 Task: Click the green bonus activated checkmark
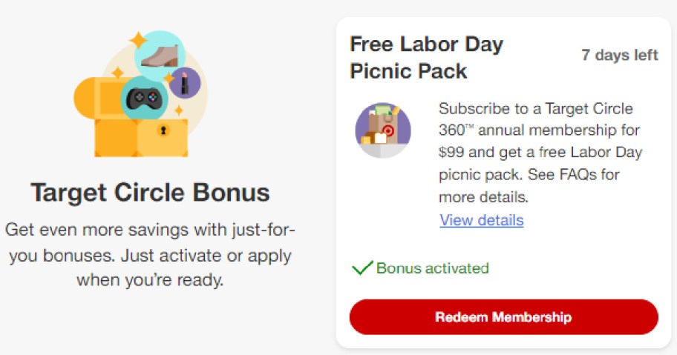362,268
